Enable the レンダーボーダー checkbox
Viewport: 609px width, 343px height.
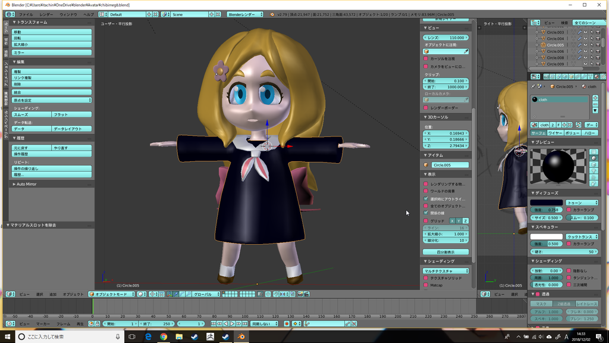(x=426, y=108)
